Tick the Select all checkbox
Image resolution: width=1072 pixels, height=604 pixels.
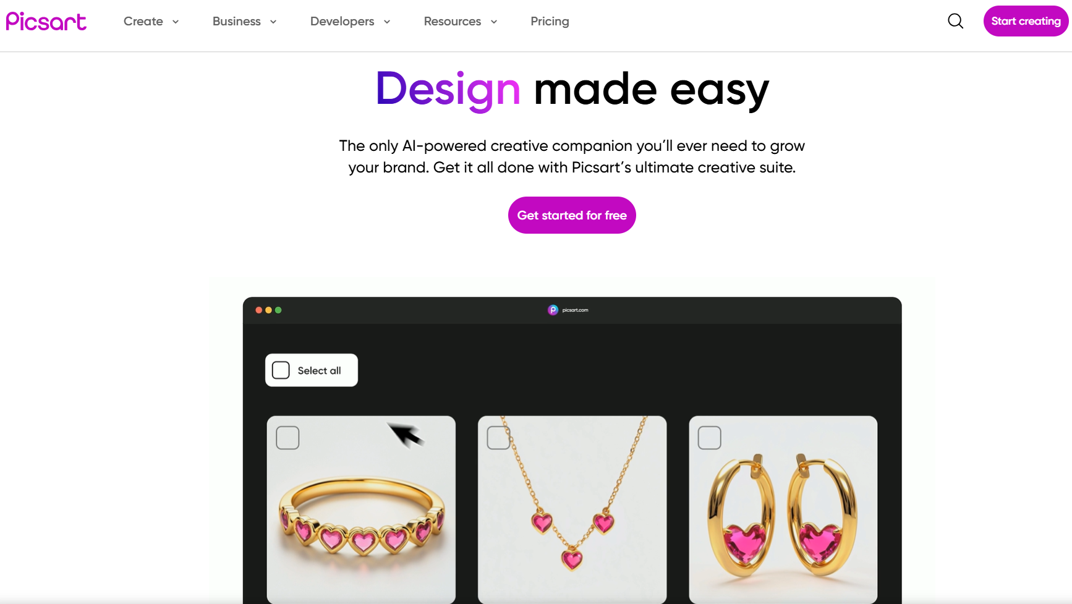[x=281, y=370]
